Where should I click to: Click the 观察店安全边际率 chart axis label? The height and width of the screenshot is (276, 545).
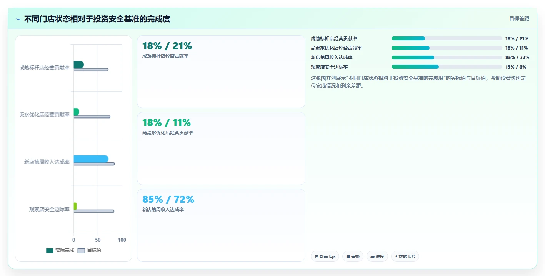pos(49,209)
